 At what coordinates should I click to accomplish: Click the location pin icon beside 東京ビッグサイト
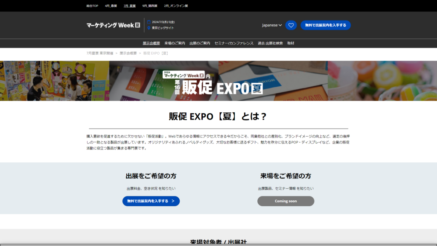coord(149,28)
